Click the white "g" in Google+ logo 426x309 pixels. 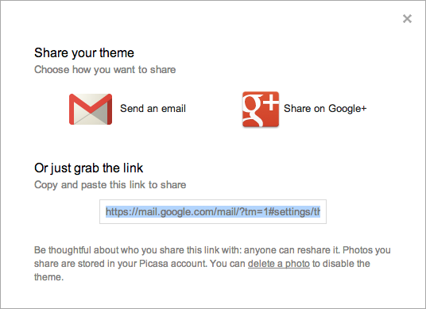point(254,110)
